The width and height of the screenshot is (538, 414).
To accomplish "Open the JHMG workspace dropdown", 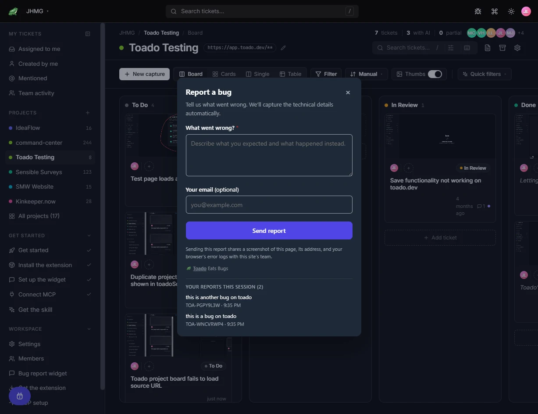I will pos(37,11).
